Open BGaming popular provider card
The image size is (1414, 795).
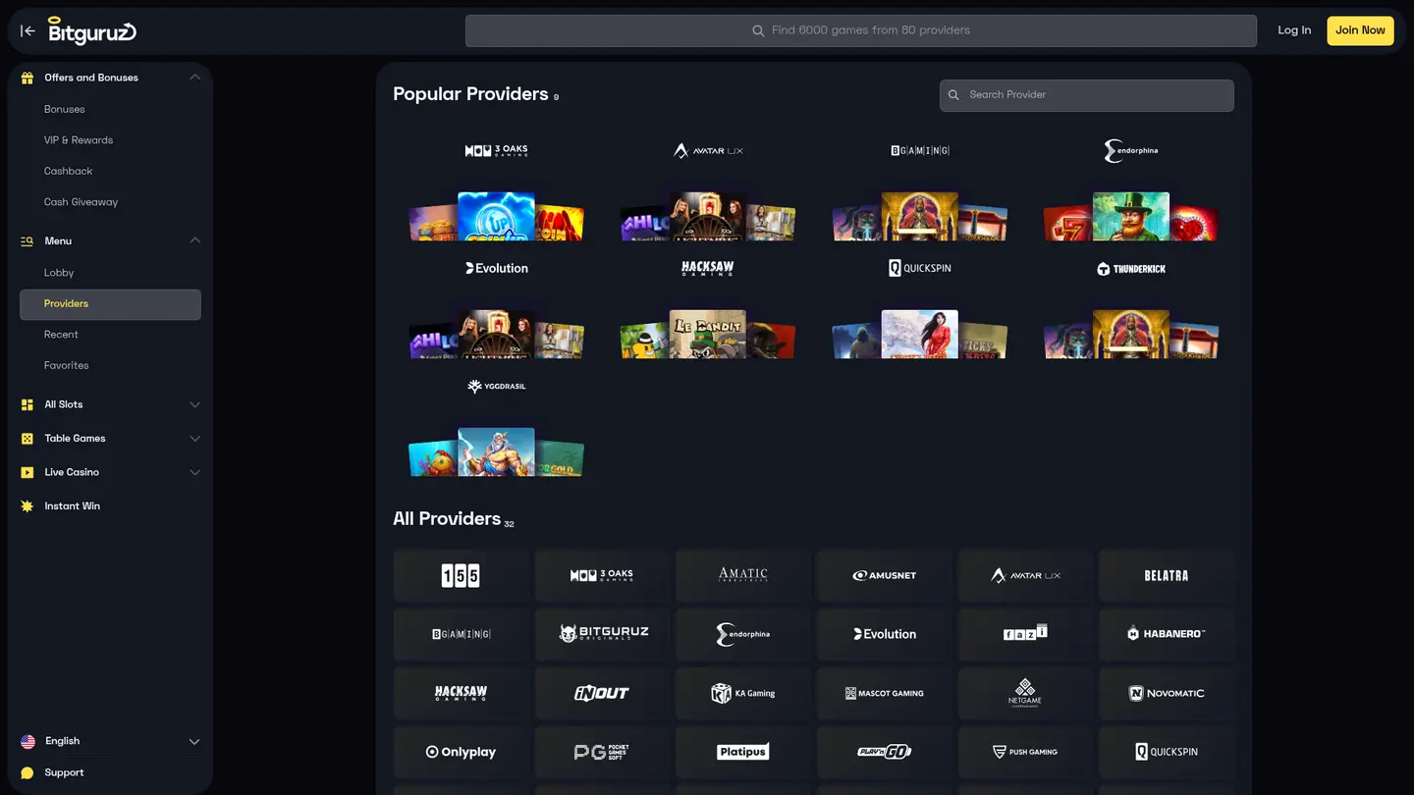pyautogui.click(x=920, y=186)
